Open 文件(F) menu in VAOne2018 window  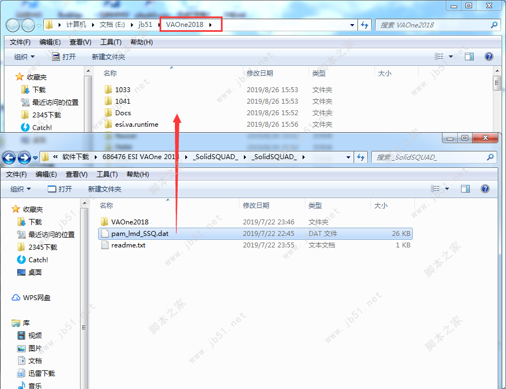pyautogui.click(x=20, y=42)
